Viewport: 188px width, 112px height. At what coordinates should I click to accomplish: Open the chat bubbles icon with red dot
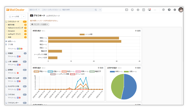pyautogui.click(x=149, y=10)
